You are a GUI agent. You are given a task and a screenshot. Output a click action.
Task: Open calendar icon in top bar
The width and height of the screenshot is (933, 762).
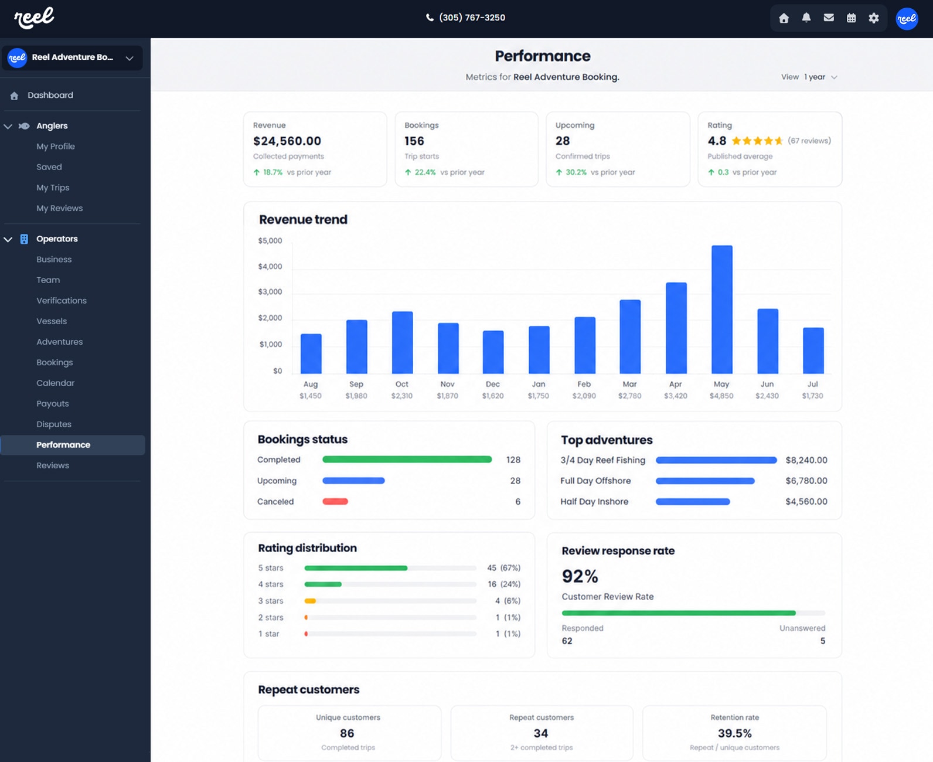[851, 18]
